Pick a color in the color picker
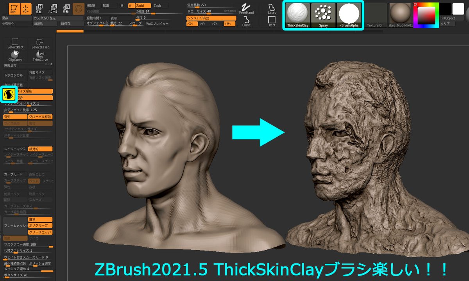The width and height of the screenshot is (469, 281). [x=426, y=15]
